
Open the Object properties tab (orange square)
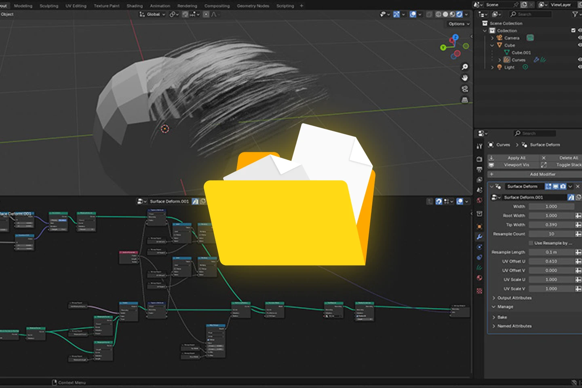(479, 226)
